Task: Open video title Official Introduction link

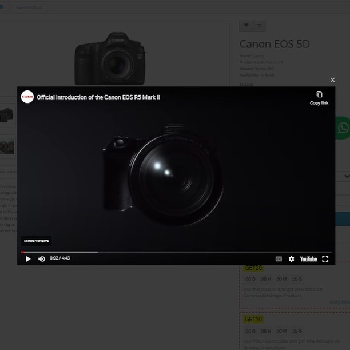Action: (98, 97)
